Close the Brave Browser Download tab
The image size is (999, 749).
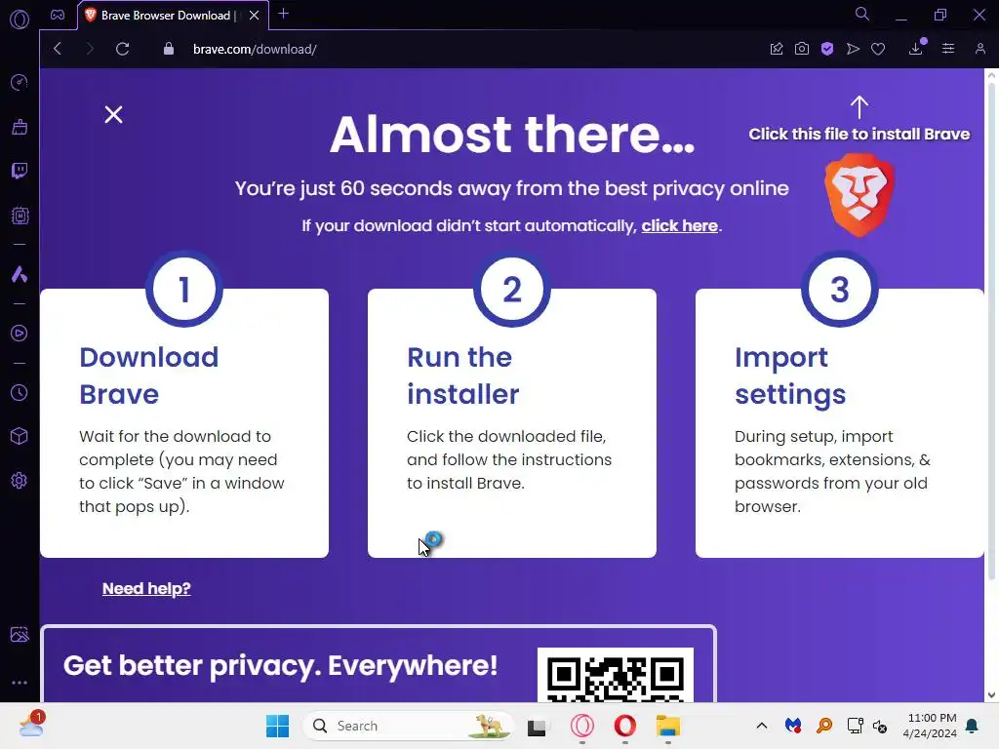click(255, 16)
